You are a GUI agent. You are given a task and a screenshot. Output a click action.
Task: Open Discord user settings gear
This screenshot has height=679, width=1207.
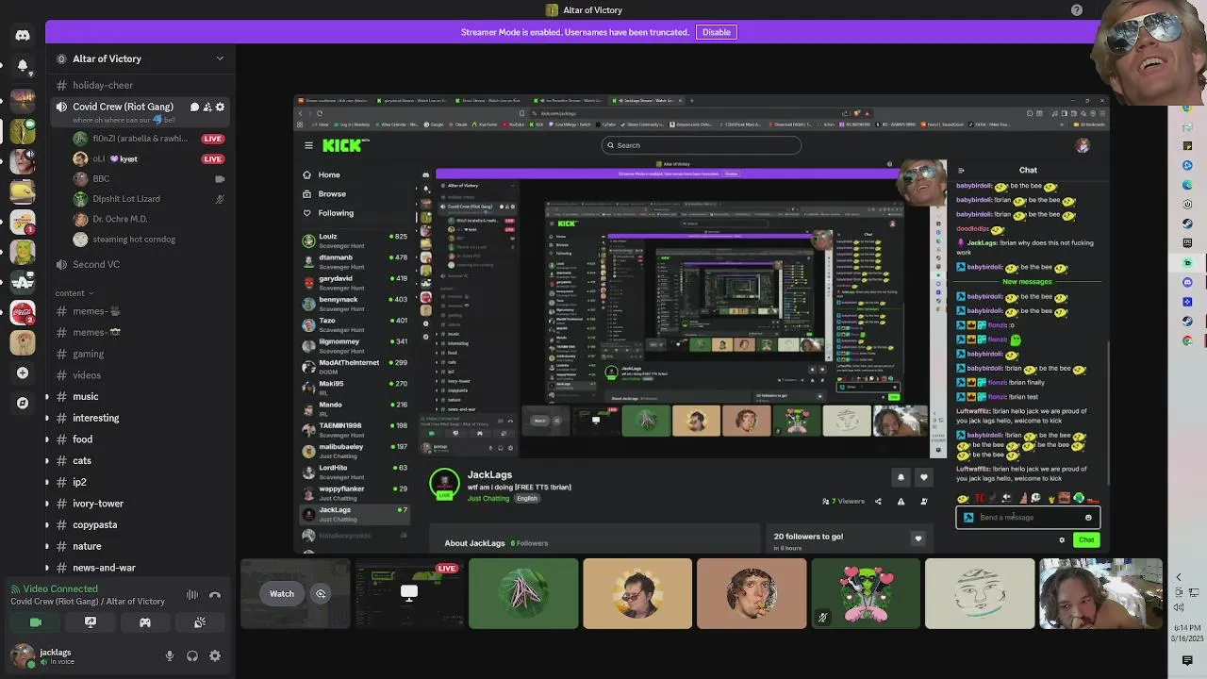[215, 655]
